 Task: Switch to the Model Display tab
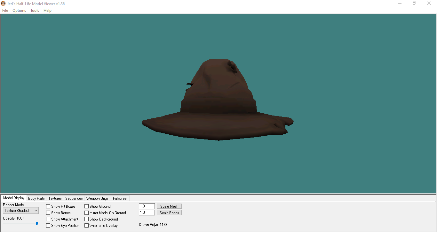tap(14, 198)
